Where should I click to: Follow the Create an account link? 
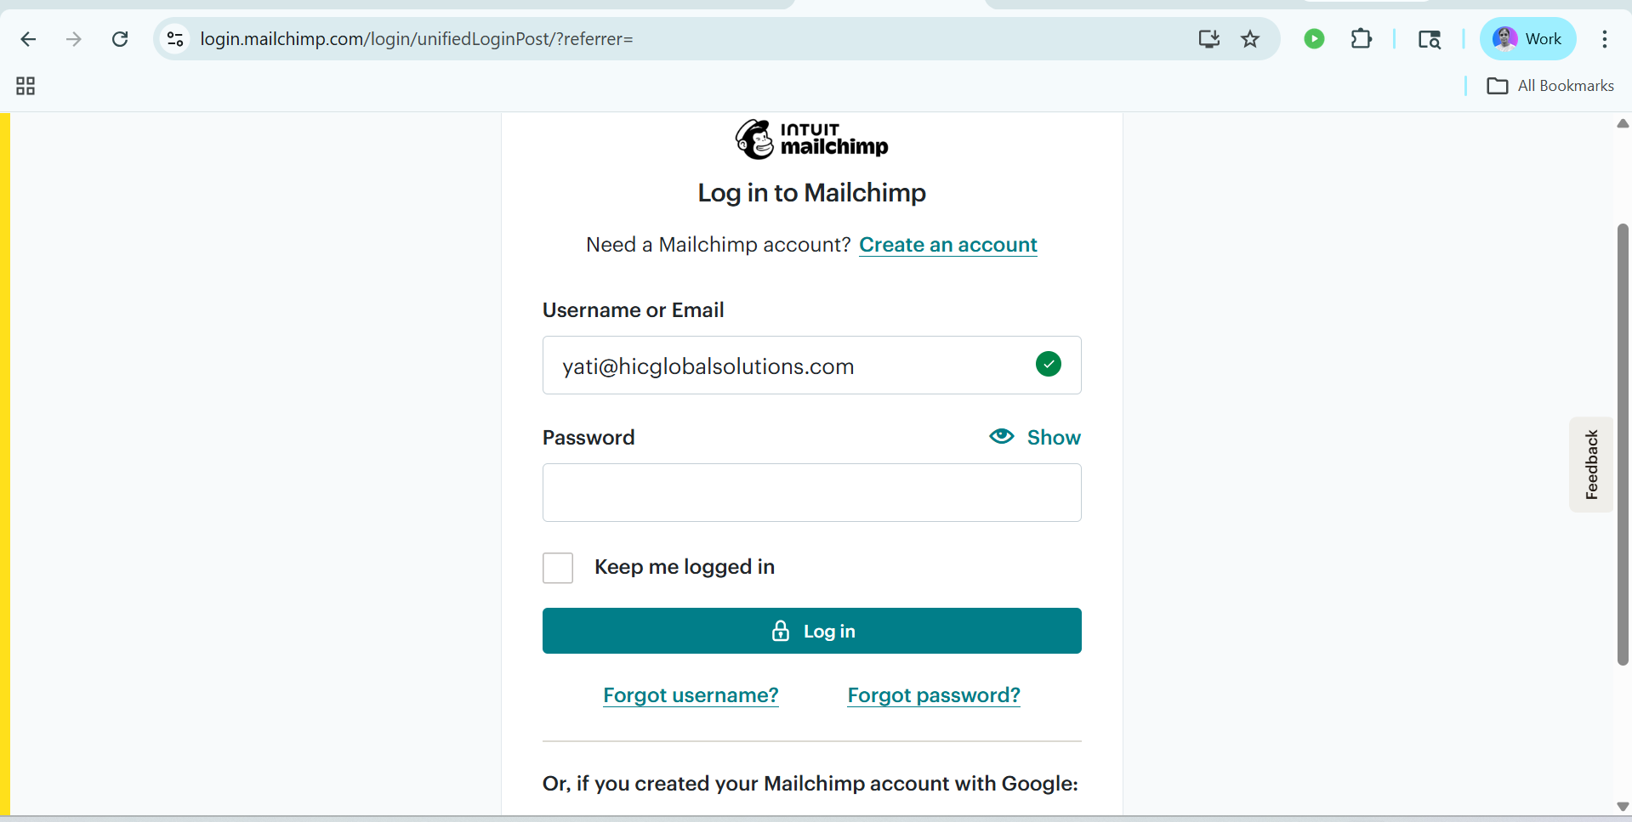(948, 245)
